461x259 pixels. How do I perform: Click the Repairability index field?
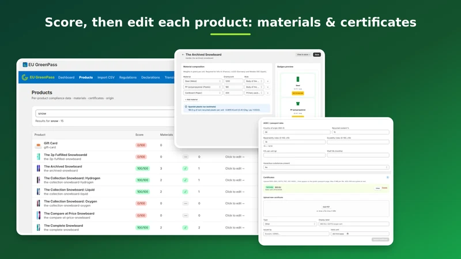point(294,142)
